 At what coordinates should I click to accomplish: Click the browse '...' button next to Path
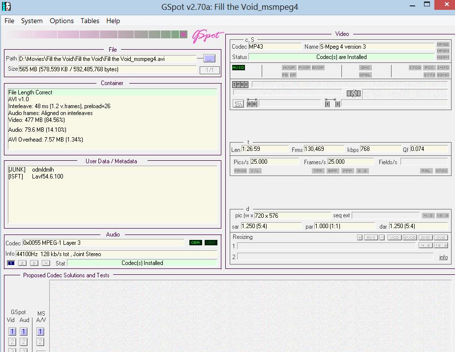(x=209, y=59)
